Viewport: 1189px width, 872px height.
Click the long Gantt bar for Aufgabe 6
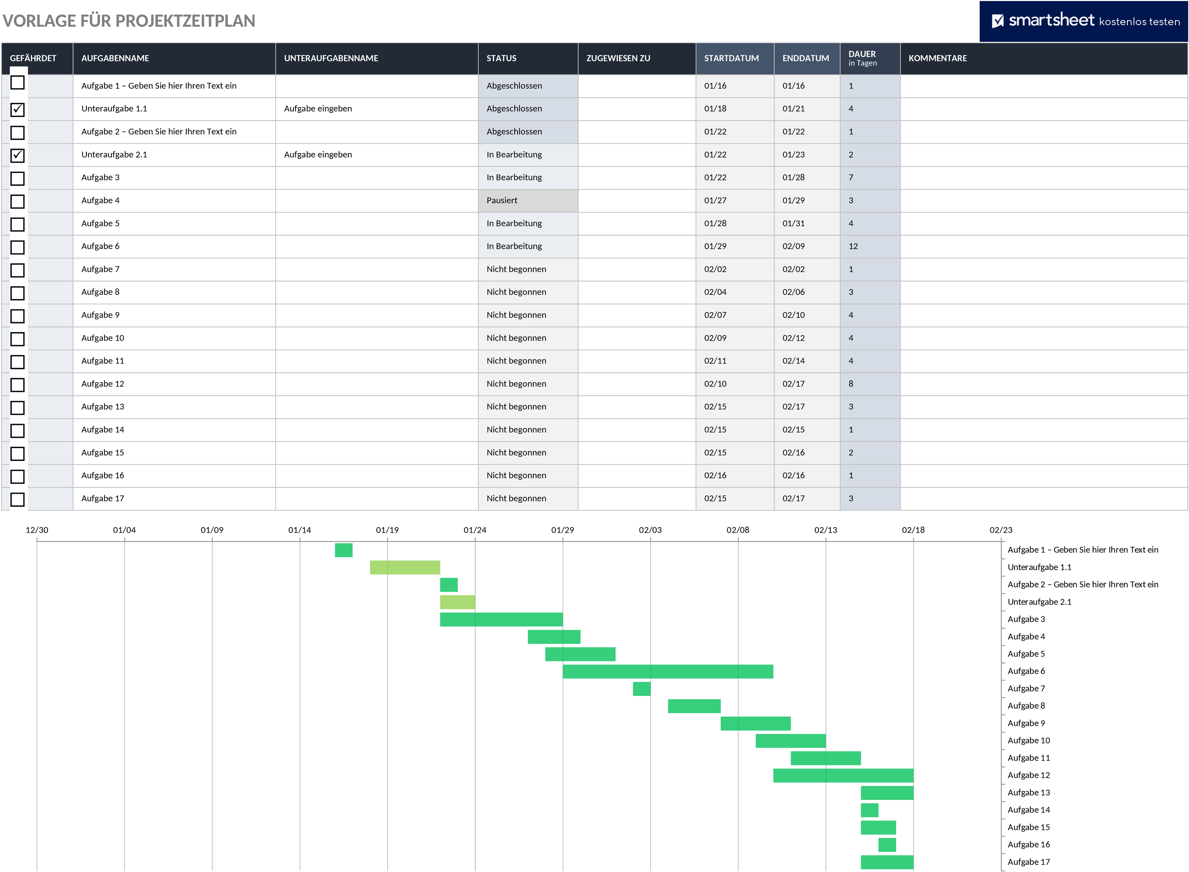(668, 671)
